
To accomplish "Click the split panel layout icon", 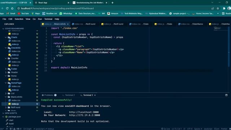I will pyautogui.click(x=226, y=95).
